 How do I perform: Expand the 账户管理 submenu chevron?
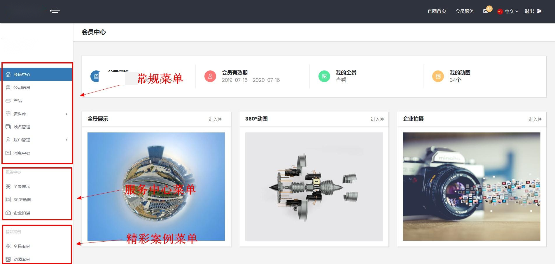(66, 140)
